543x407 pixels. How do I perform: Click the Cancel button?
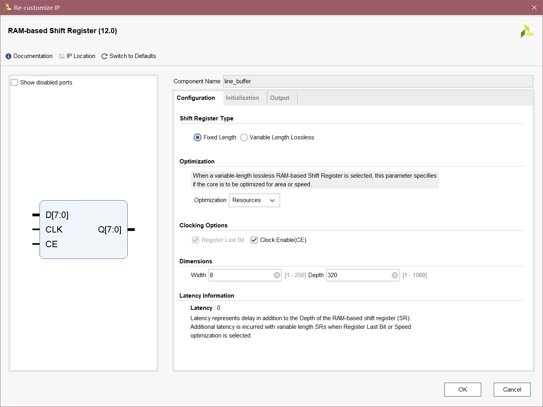point(512,390)
